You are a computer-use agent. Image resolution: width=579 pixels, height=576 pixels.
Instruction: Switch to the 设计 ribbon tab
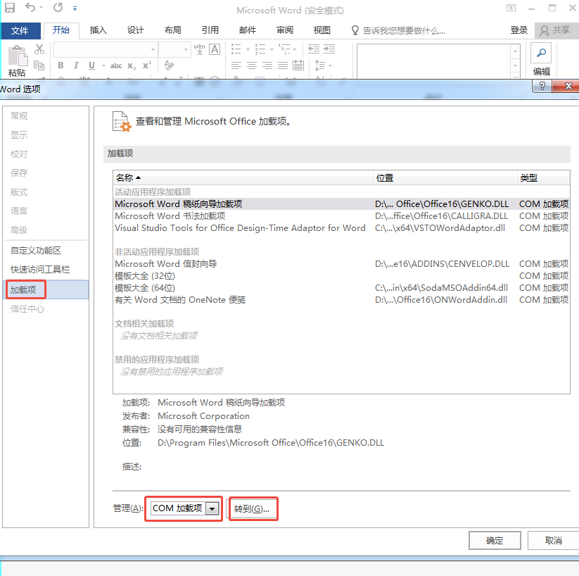(136, 30)
